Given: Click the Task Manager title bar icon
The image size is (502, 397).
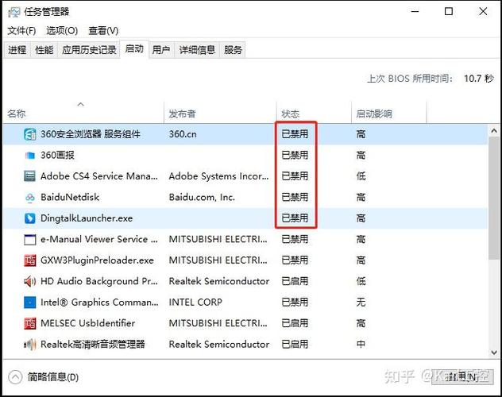Looking at the screenshot, I should (14, 12).
